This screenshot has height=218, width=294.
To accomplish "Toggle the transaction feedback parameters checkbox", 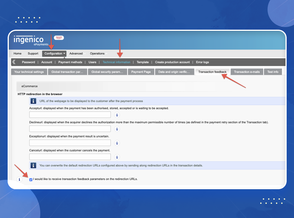I will (31, 180).
